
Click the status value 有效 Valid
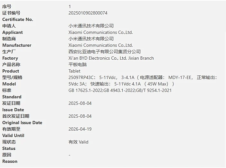pos(78,142)
